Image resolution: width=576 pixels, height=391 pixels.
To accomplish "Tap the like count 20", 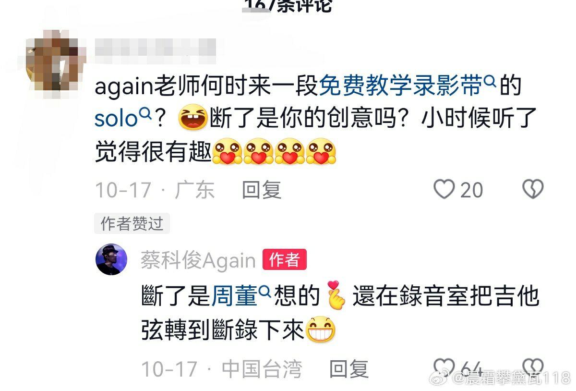I will click(x=471, y=190).
